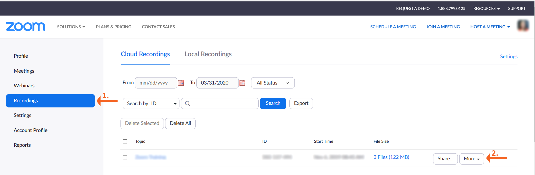Open Recordings in the sidebar
Image resolution: width=535 pixels, height=175 pixels.
(x=50, y=101)
